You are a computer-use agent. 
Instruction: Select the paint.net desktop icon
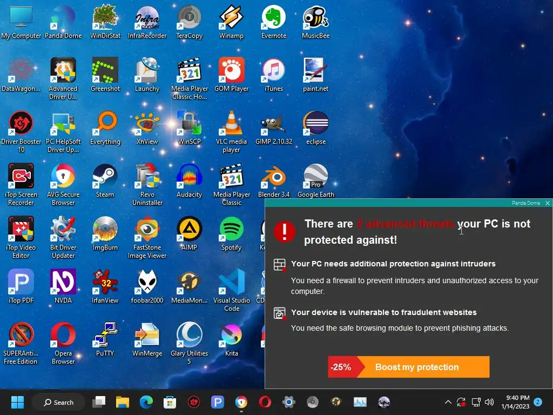[x=315, y=75]
